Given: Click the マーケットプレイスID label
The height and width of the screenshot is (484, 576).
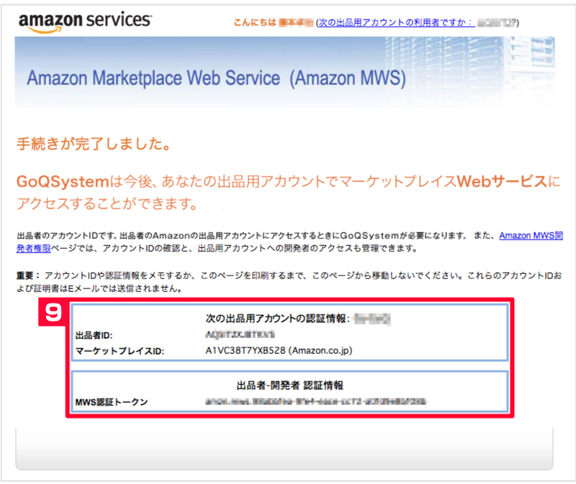Looking at the screenshot, I should coord(120,351).
